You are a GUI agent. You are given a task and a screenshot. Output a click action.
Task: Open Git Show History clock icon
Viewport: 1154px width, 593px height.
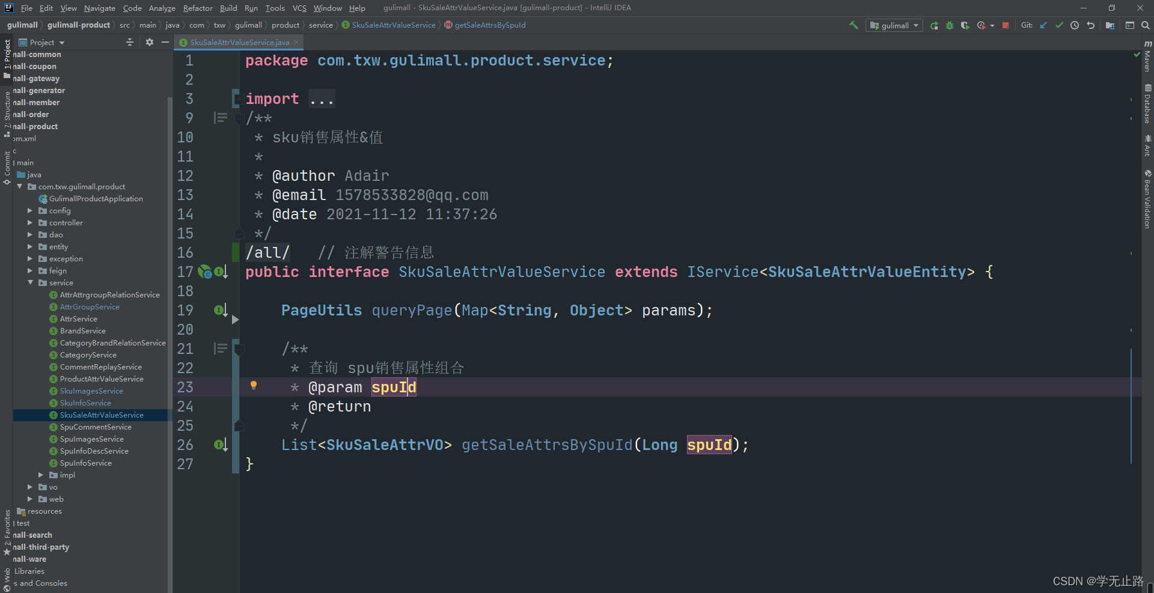point(1075,25)
